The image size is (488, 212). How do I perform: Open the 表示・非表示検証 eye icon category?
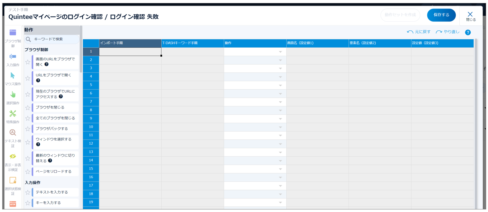[x=13, y=156]
